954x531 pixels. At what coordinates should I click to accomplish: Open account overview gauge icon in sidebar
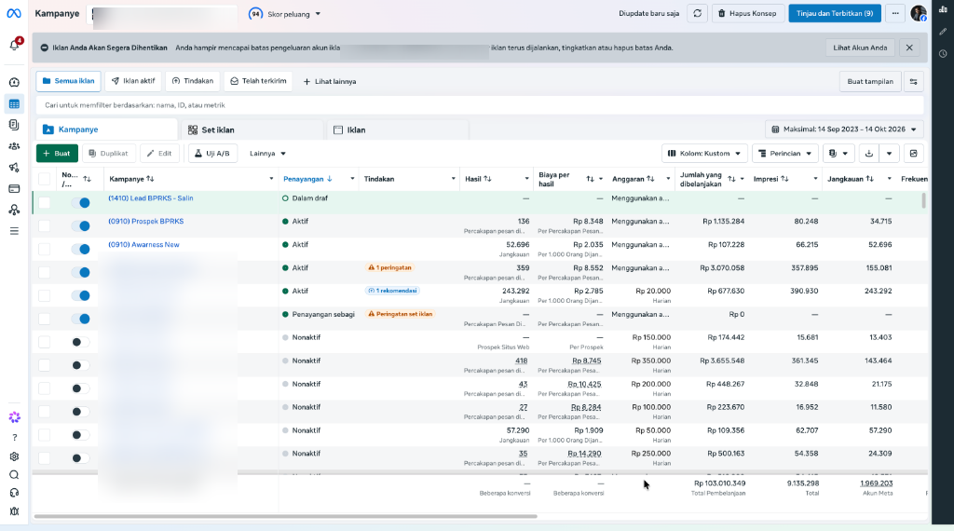coord(14,82)
